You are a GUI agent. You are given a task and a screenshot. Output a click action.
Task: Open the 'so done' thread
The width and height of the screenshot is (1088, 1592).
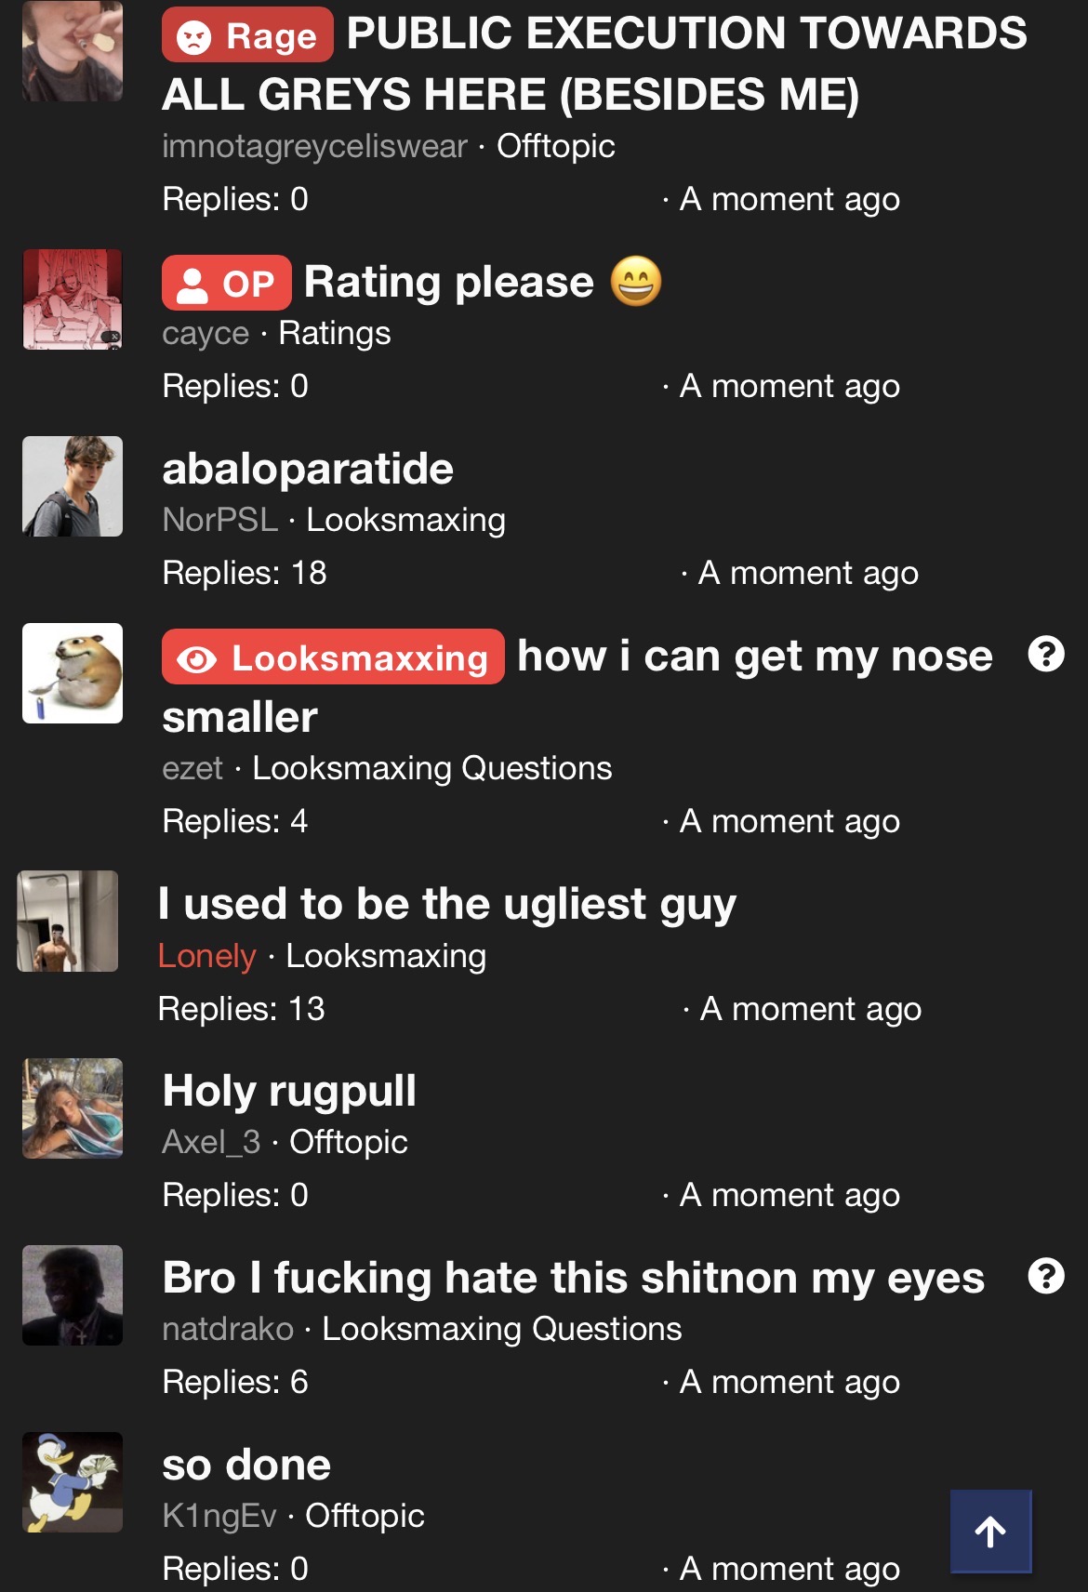(x=246, y=1465)
